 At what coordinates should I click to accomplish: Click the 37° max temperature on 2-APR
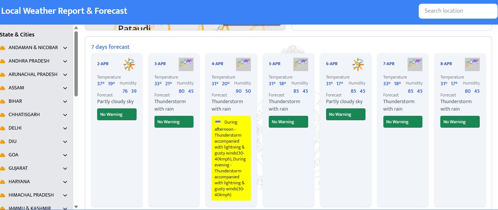(101, 83)
